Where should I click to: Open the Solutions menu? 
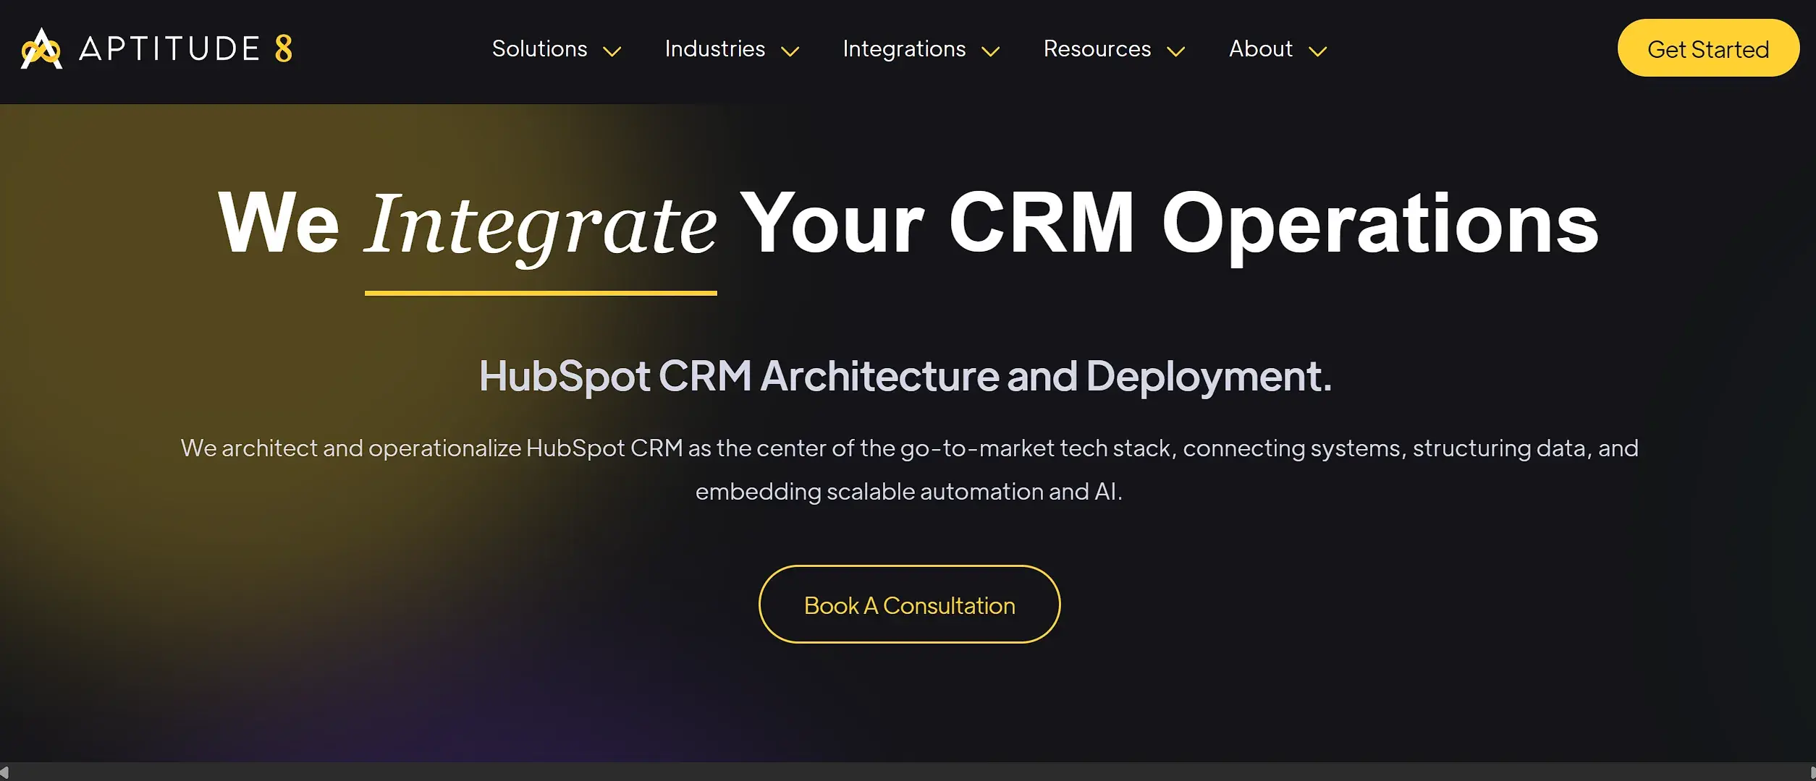(539, 48)
